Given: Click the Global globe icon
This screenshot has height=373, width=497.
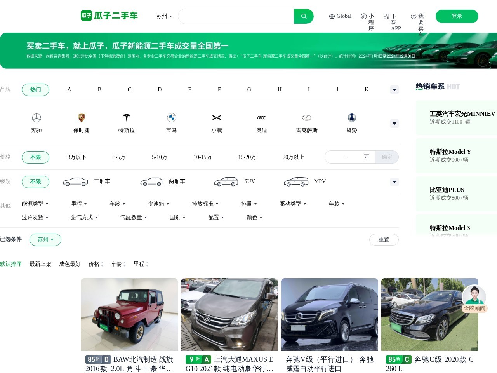Looking at the screenshot, I should (332, 16).
